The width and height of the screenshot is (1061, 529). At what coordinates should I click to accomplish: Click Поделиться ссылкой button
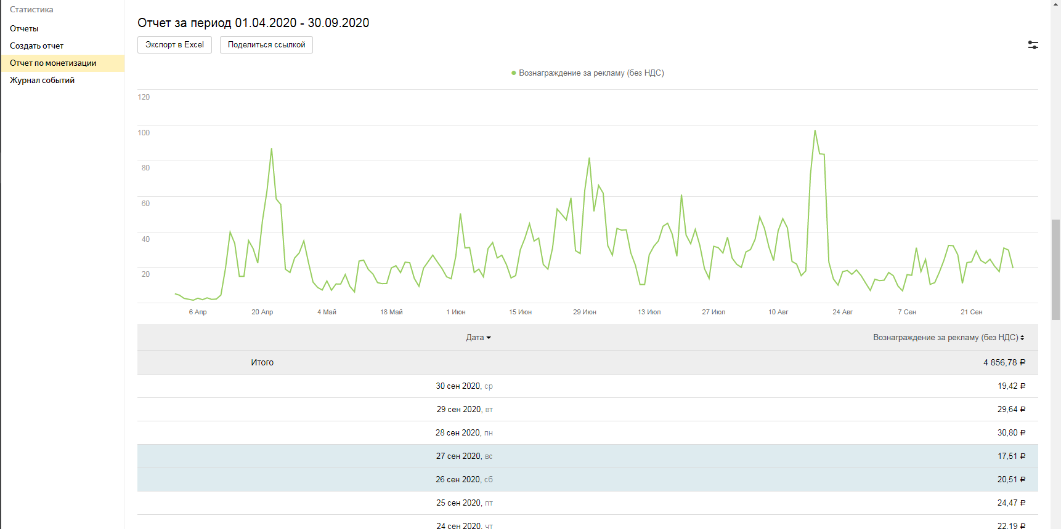(266, 45)
